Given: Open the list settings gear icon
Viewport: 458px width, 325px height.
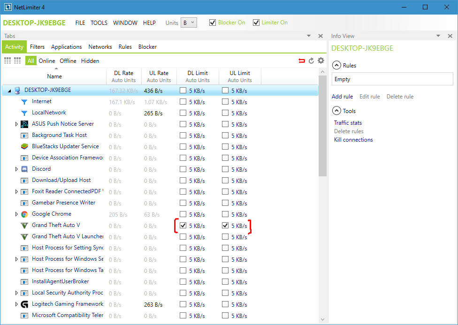Looking at the screenshot, I should [321, 60].
